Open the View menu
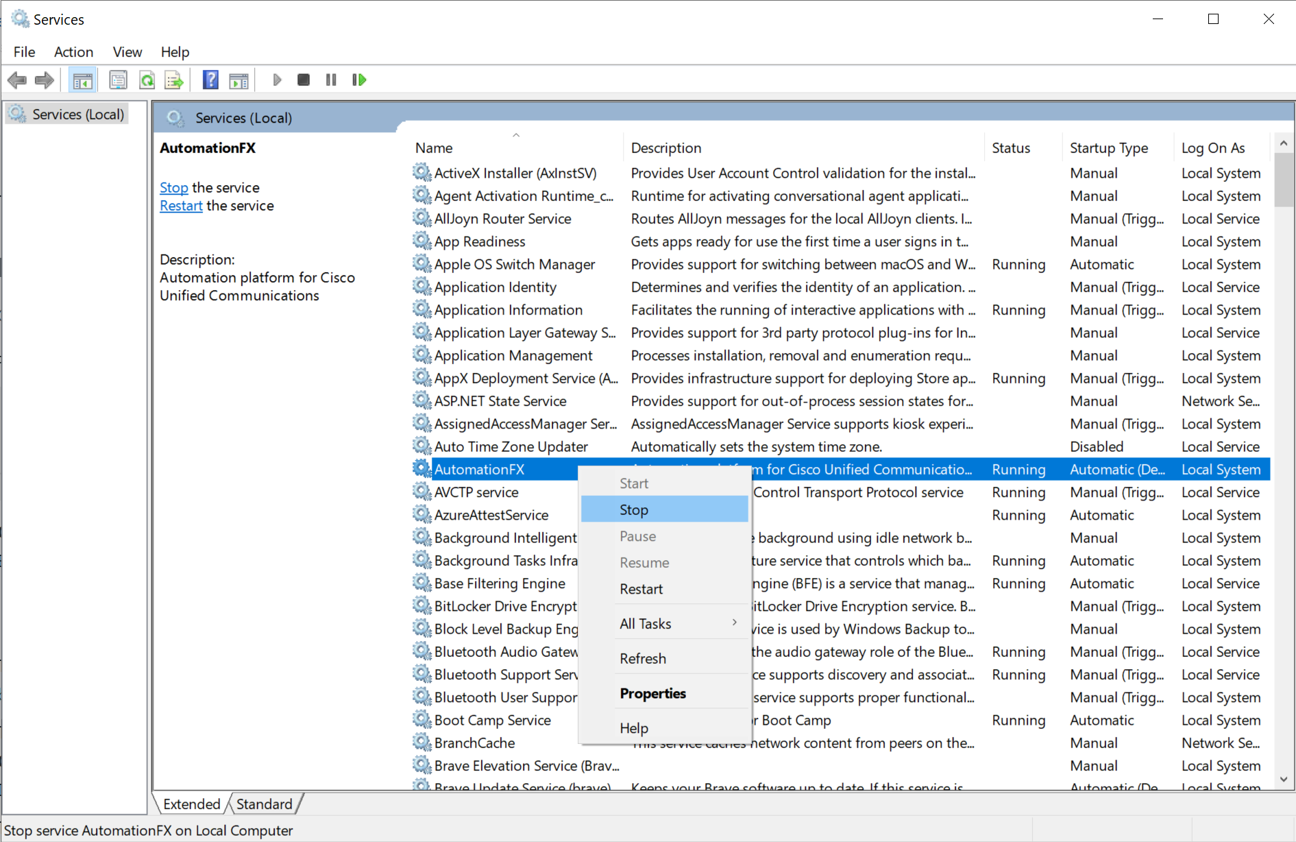 tap(127, 52)
